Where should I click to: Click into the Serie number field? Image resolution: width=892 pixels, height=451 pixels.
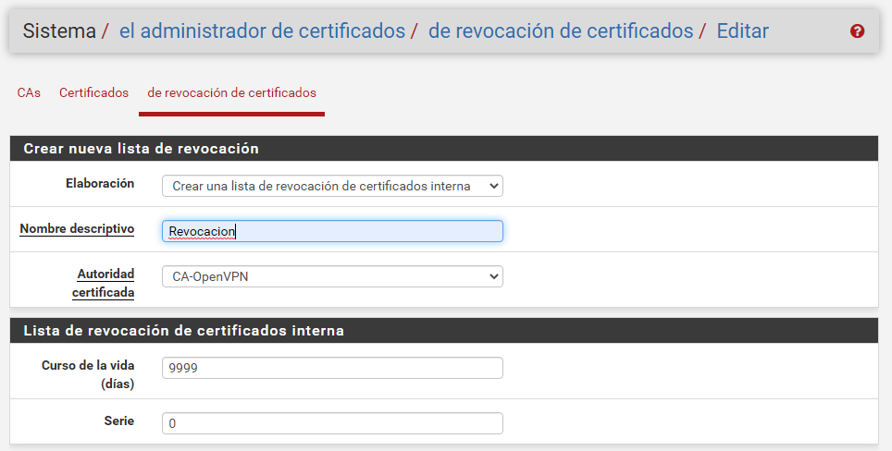332,423
